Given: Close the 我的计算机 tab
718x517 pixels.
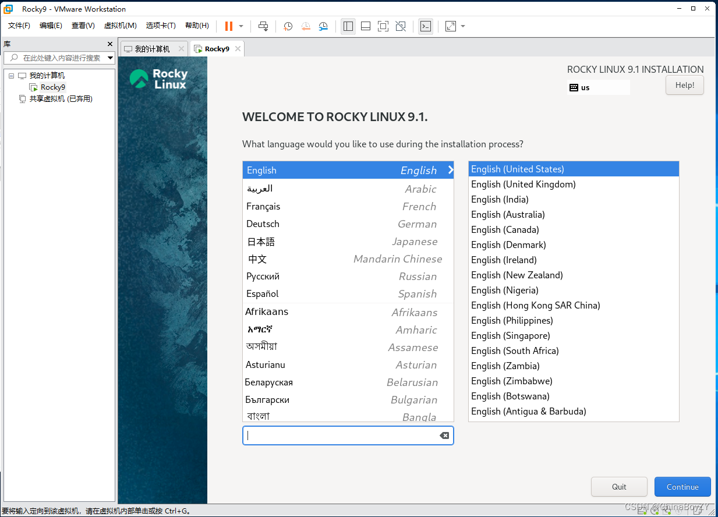Looking at the screenshot, I should tap(181, 49).
